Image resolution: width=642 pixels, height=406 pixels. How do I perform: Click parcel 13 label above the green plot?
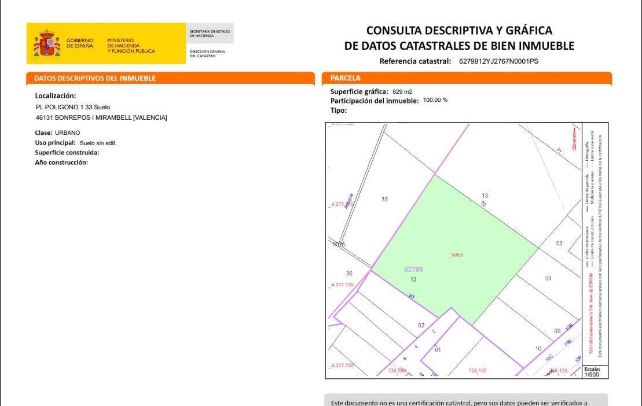click(x=485, y=196)
